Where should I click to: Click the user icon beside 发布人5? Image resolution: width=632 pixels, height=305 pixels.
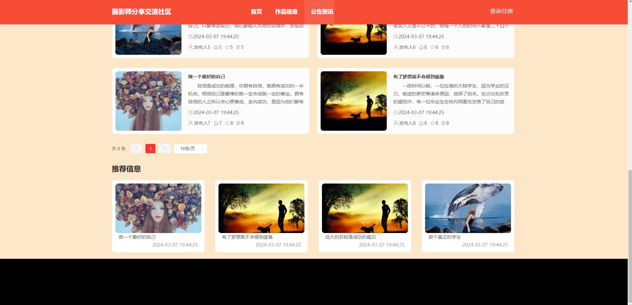[190, 47]
